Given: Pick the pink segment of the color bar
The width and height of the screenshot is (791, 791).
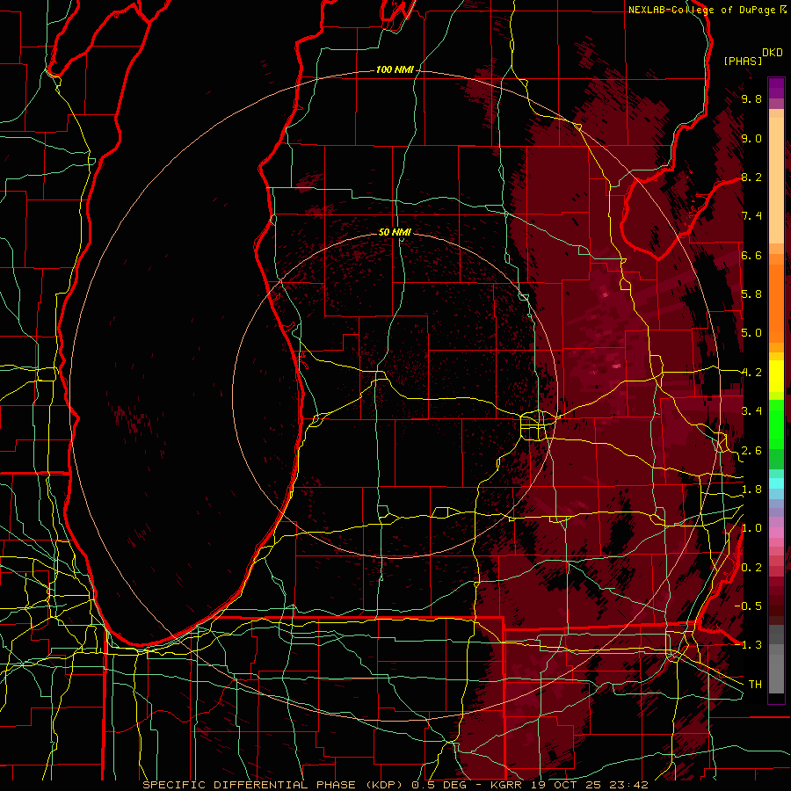Looking at the screenshot, I should tap(776, 533).
